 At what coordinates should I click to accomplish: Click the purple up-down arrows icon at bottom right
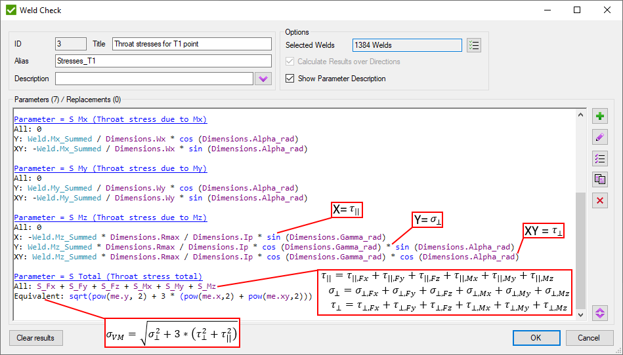point(599,312)
